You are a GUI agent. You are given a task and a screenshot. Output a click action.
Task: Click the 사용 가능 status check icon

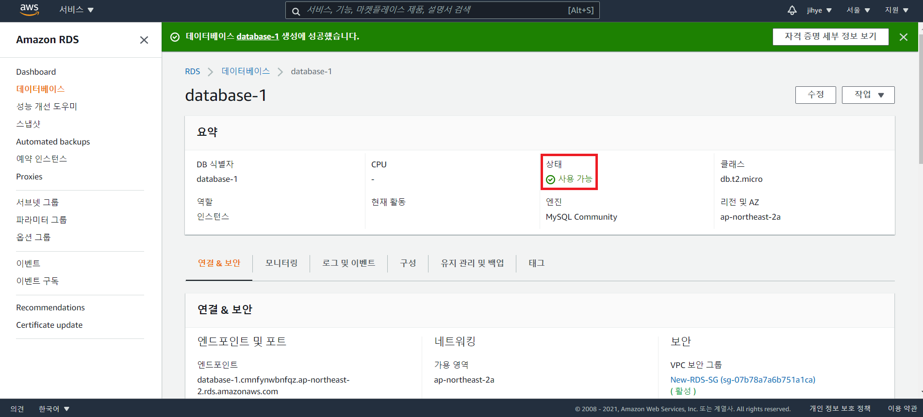[550, 180]
